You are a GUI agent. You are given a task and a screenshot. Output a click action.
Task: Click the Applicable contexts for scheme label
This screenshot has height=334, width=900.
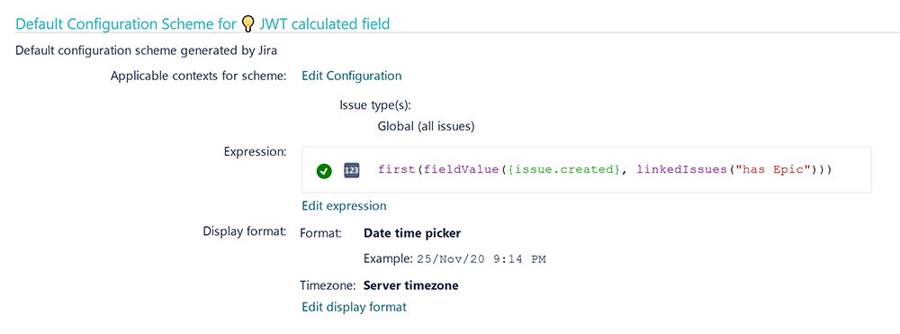coord(199,76)
